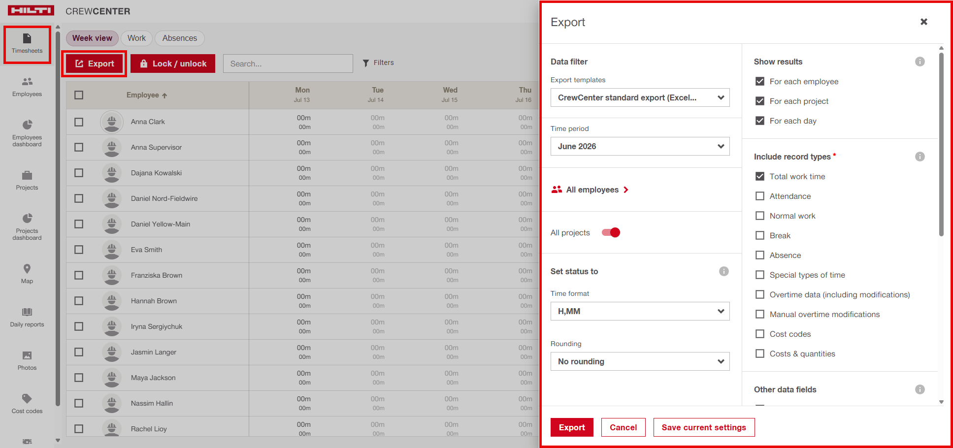Click info icon beside Other data fields
Image resolution: width=953 pixels, height=448 pixels.
[920, 389]
